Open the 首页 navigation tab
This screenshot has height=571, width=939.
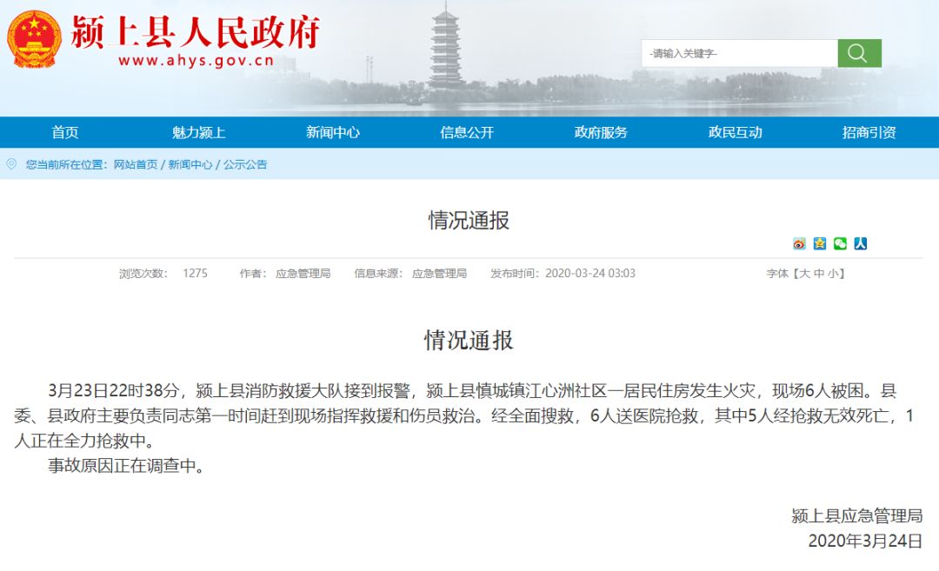(65, 132)
